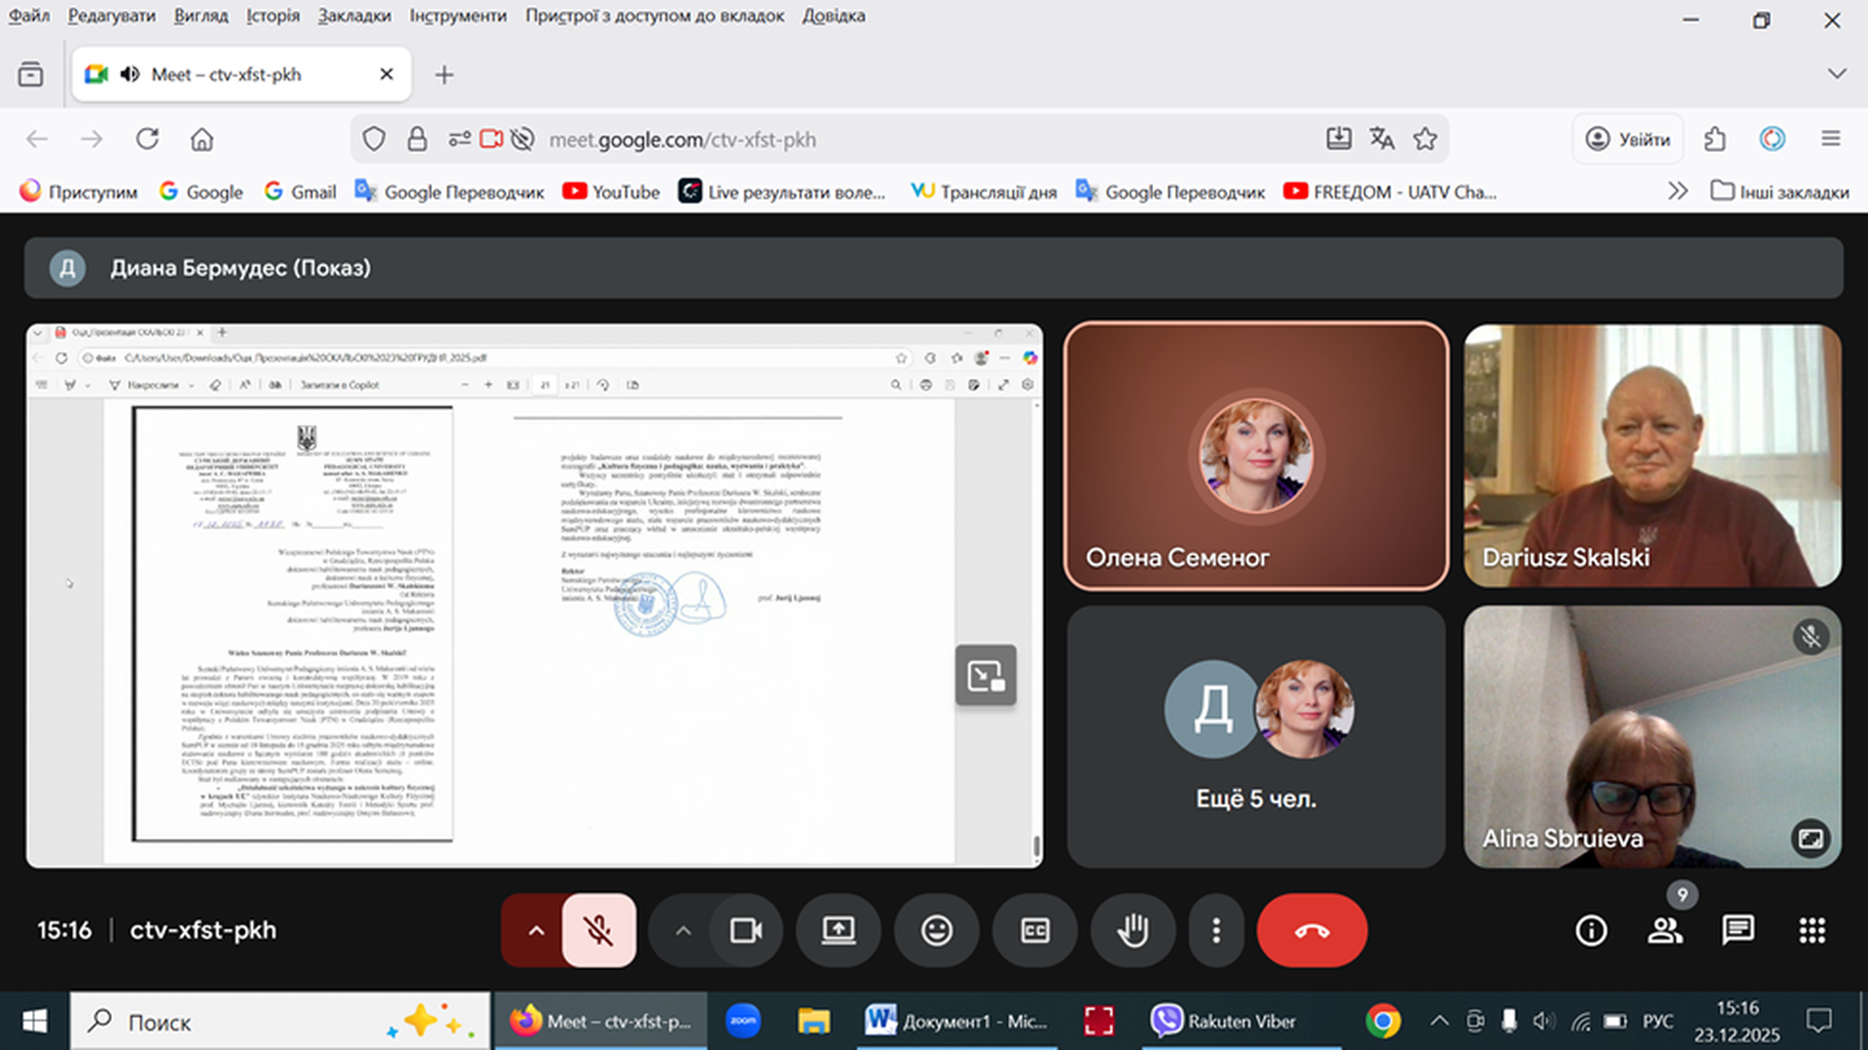1868x1050 pixels.
Task: Open the Інструменти menu
Action: click(x=457, y=16)
